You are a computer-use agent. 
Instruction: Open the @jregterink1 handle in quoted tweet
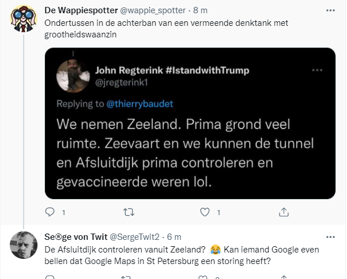[x=120, y=82]
